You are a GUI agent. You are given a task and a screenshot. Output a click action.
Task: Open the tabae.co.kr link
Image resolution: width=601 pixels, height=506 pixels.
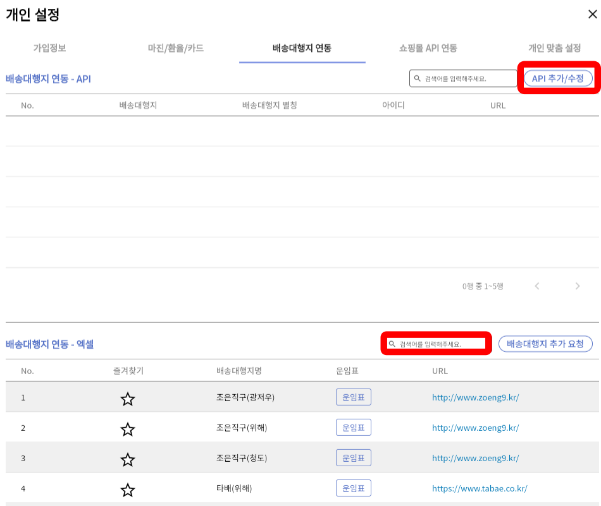click(x=479, y=488)
